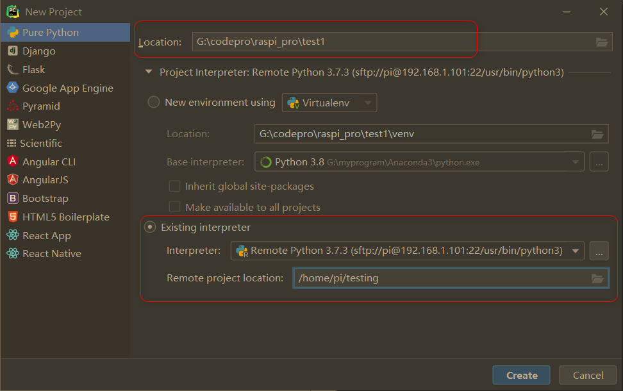Click the Cancel button
The image size is (623, 391).
pos(587,375)
